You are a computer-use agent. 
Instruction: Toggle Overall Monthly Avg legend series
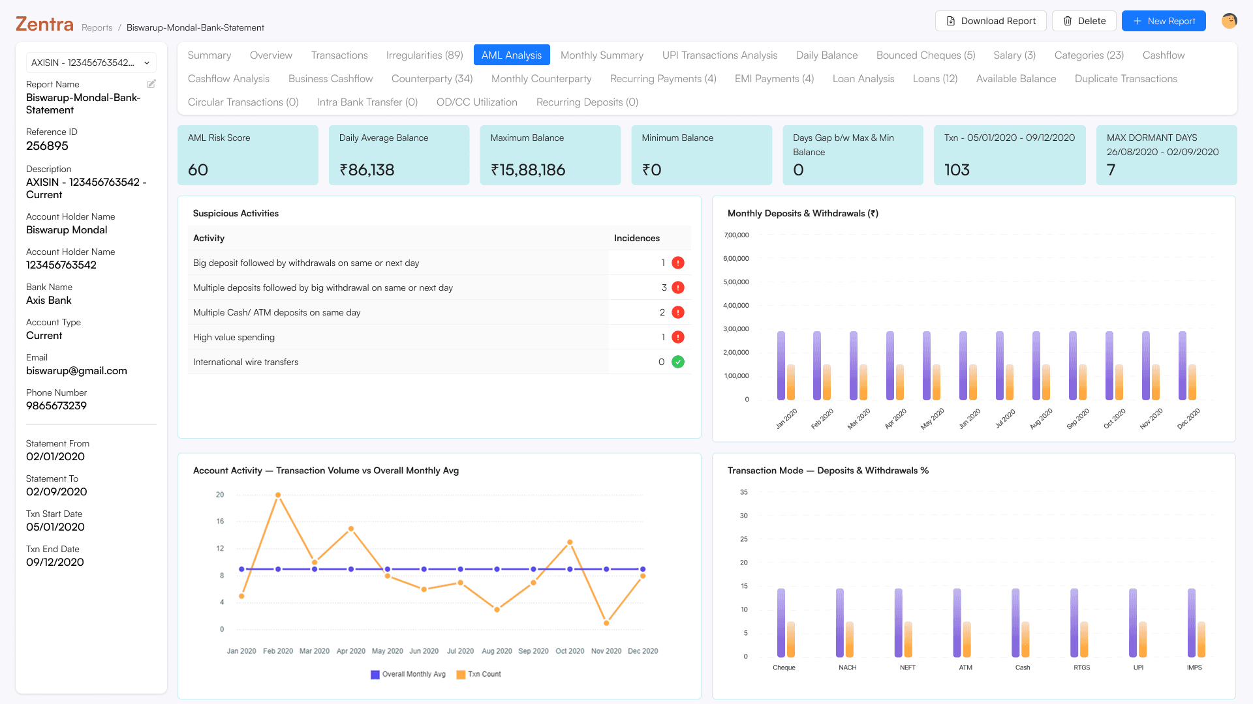[x=408, y=675]
